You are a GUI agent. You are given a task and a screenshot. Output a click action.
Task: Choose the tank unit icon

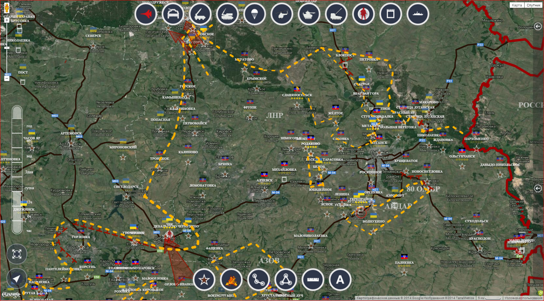point(309,14)
